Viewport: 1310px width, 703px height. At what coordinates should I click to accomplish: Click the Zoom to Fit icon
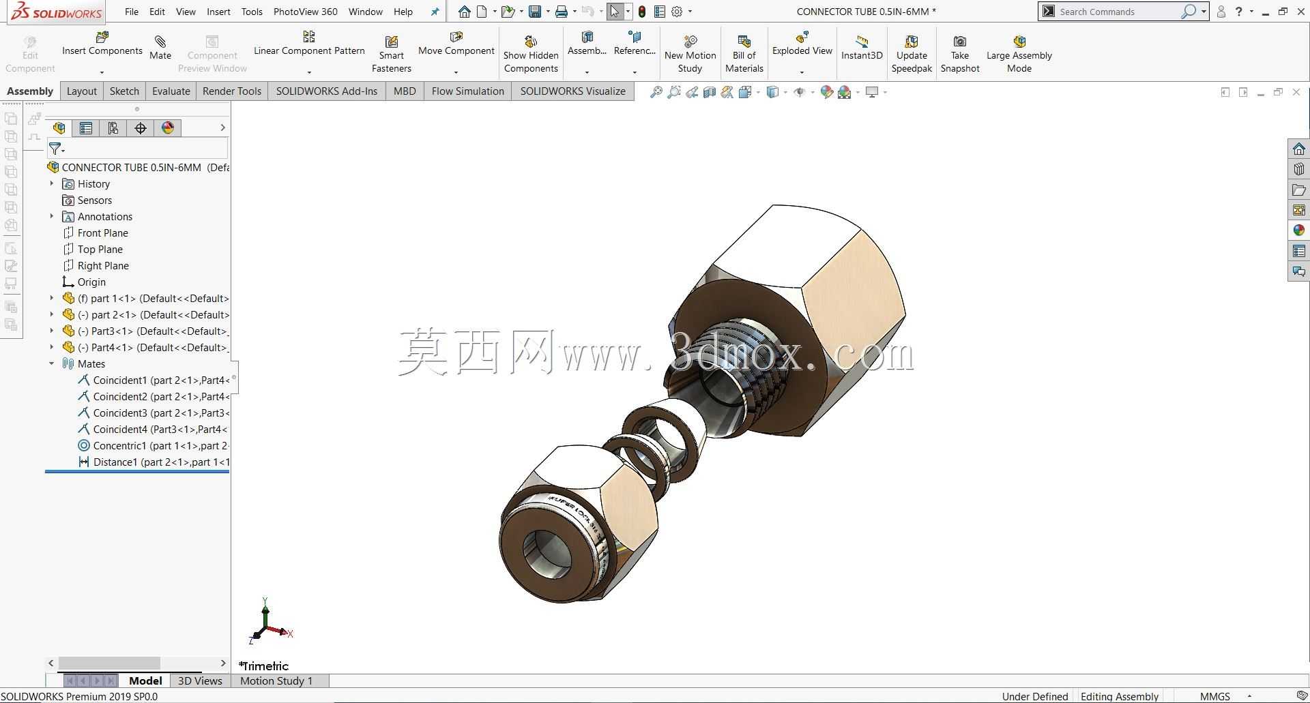656,92
